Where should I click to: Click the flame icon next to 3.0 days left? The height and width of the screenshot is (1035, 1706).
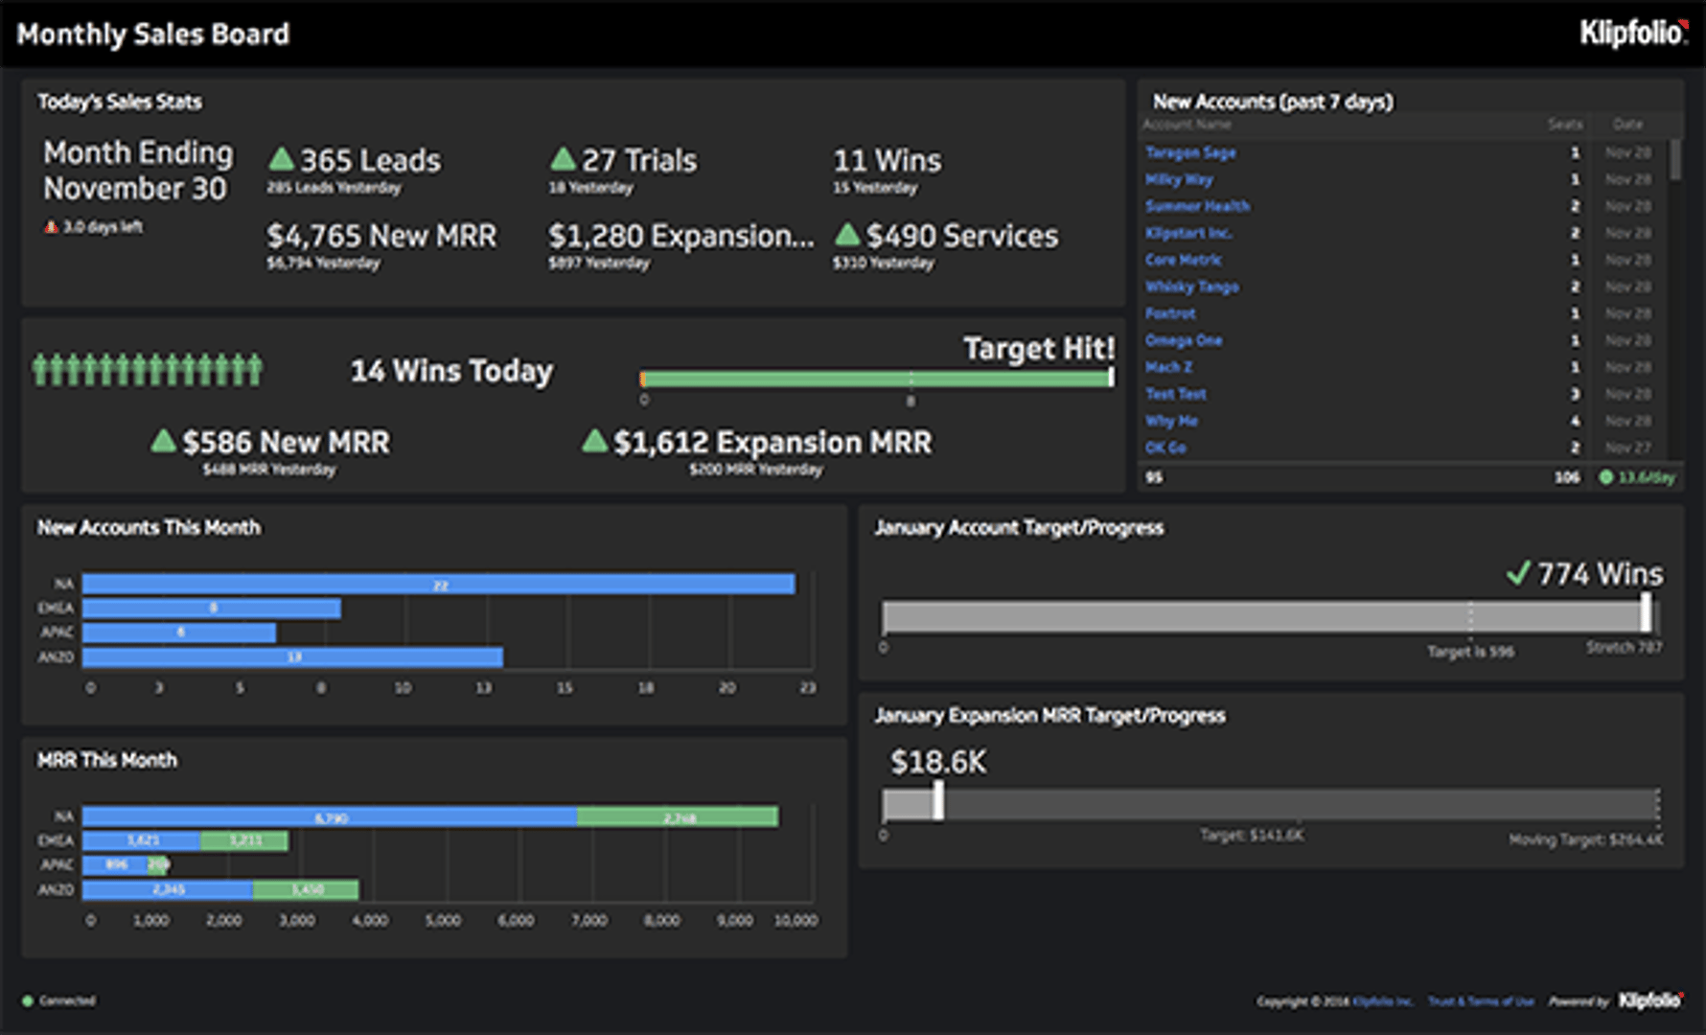(x=53, y=227)
